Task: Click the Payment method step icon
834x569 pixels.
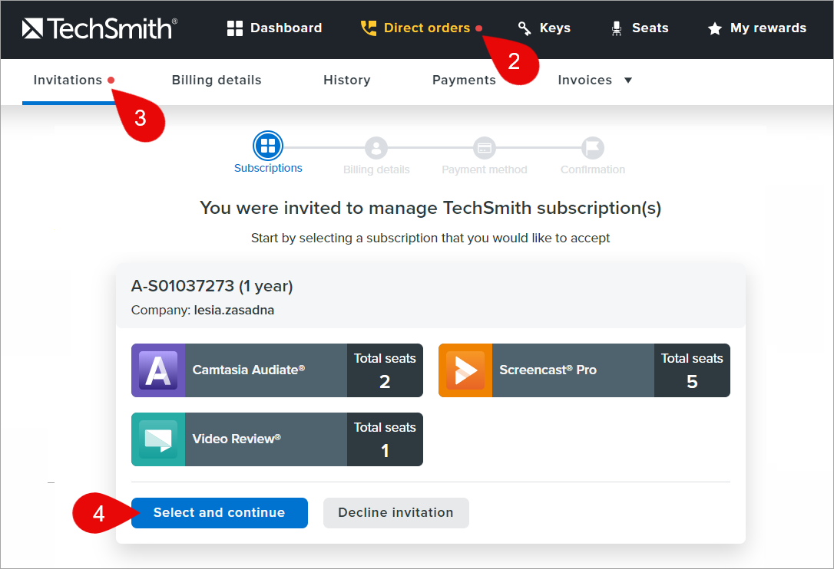Action: coord(485,147)
